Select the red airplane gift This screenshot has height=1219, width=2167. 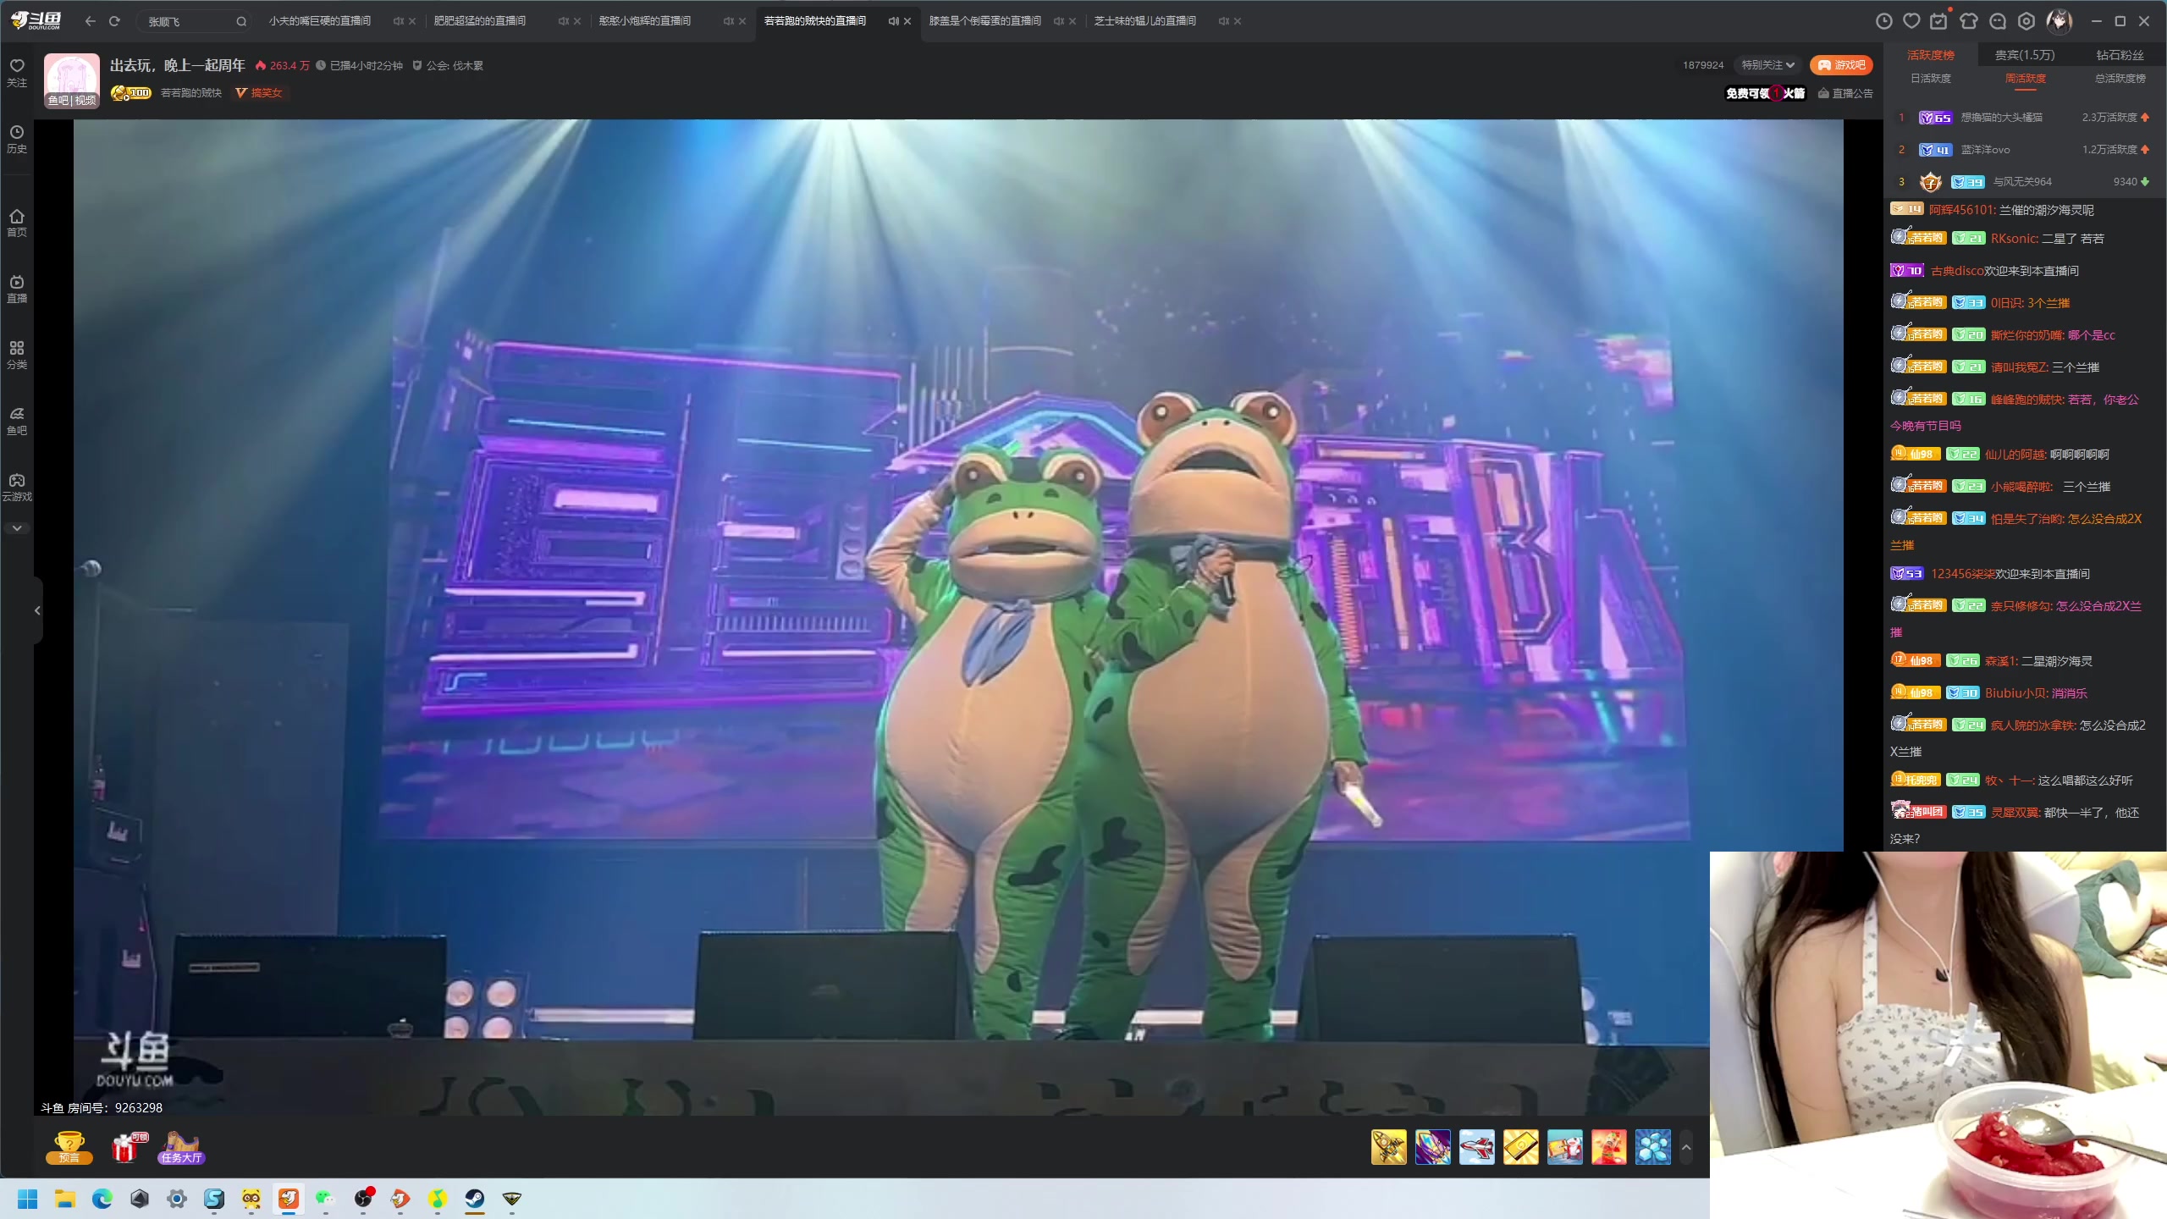coord(1476,1147)
